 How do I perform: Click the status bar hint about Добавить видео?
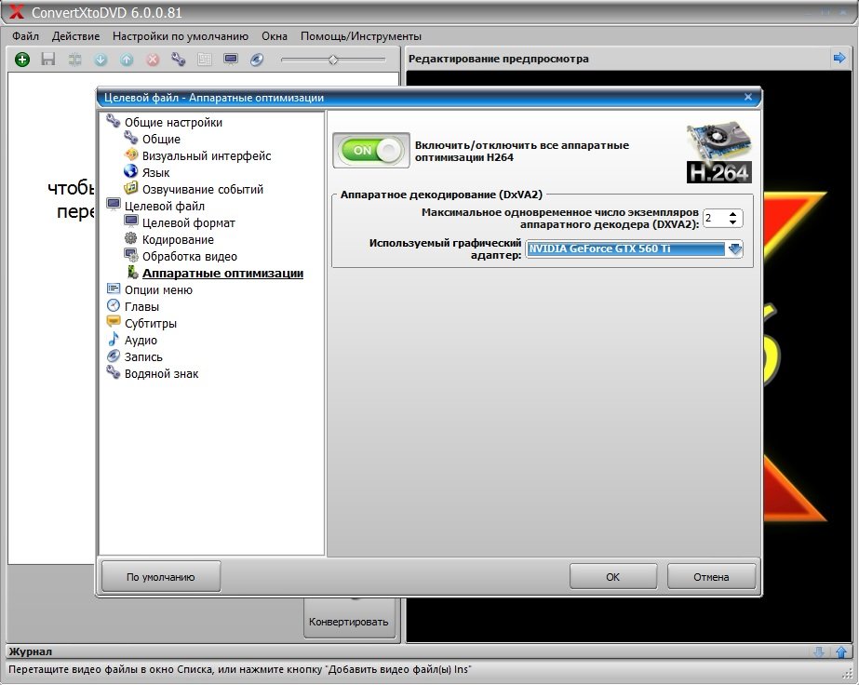pos(239,669)
